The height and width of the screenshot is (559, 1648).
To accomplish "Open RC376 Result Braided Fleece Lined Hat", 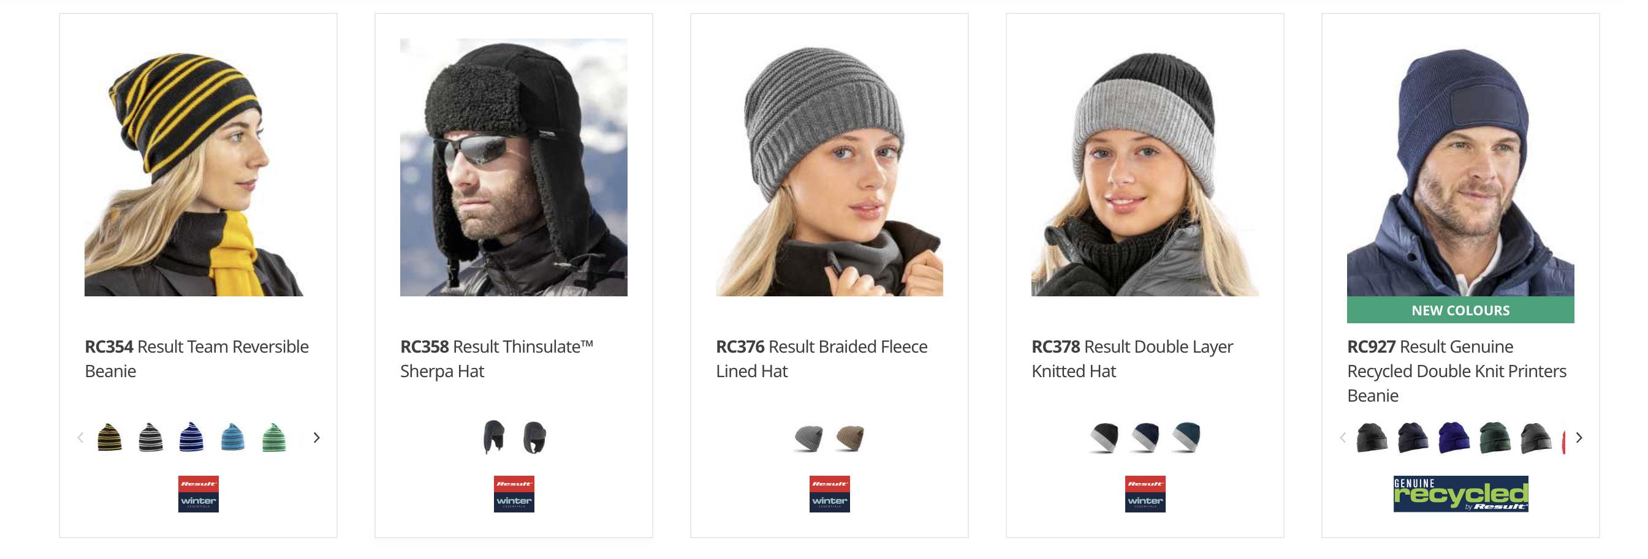I will pyautogui.click(x=821, y=358).
